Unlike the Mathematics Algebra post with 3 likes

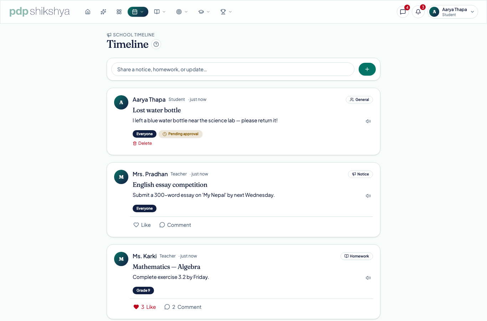[x=144, y=307]
